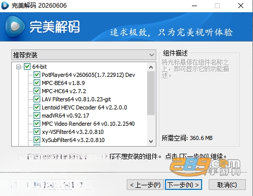Open the 推荐安装 install type dropdown
253x196 pixels.
[83, 55]
